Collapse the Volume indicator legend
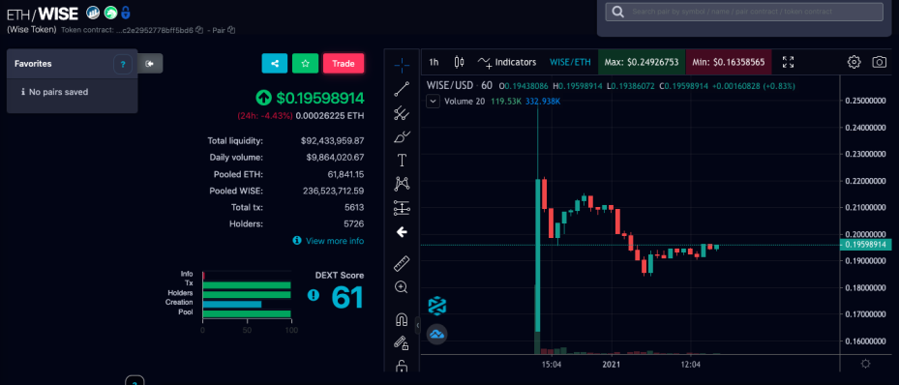The width and height of the screenshot is (899, 385). point(434,102)
